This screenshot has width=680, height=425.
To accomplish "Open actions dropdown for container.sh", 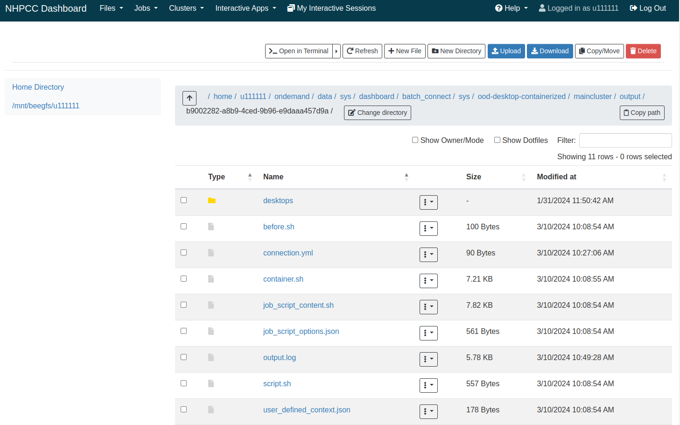I will click(428, 281).
